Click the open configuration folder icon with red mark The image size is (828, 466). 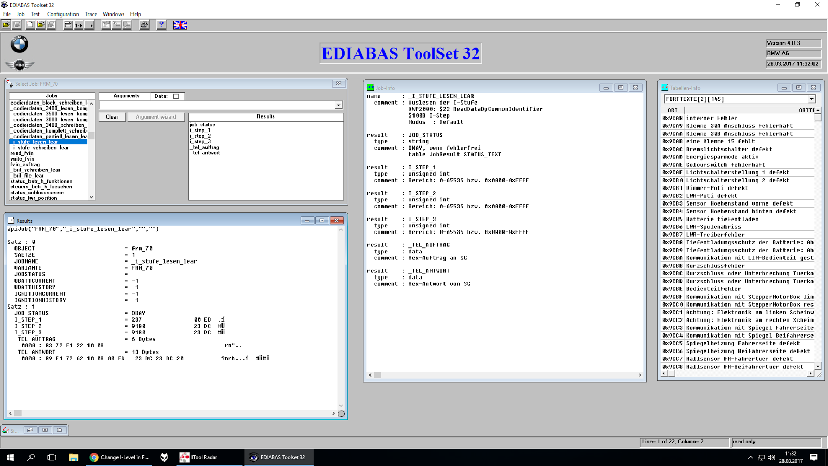click(x=40, y=25)
